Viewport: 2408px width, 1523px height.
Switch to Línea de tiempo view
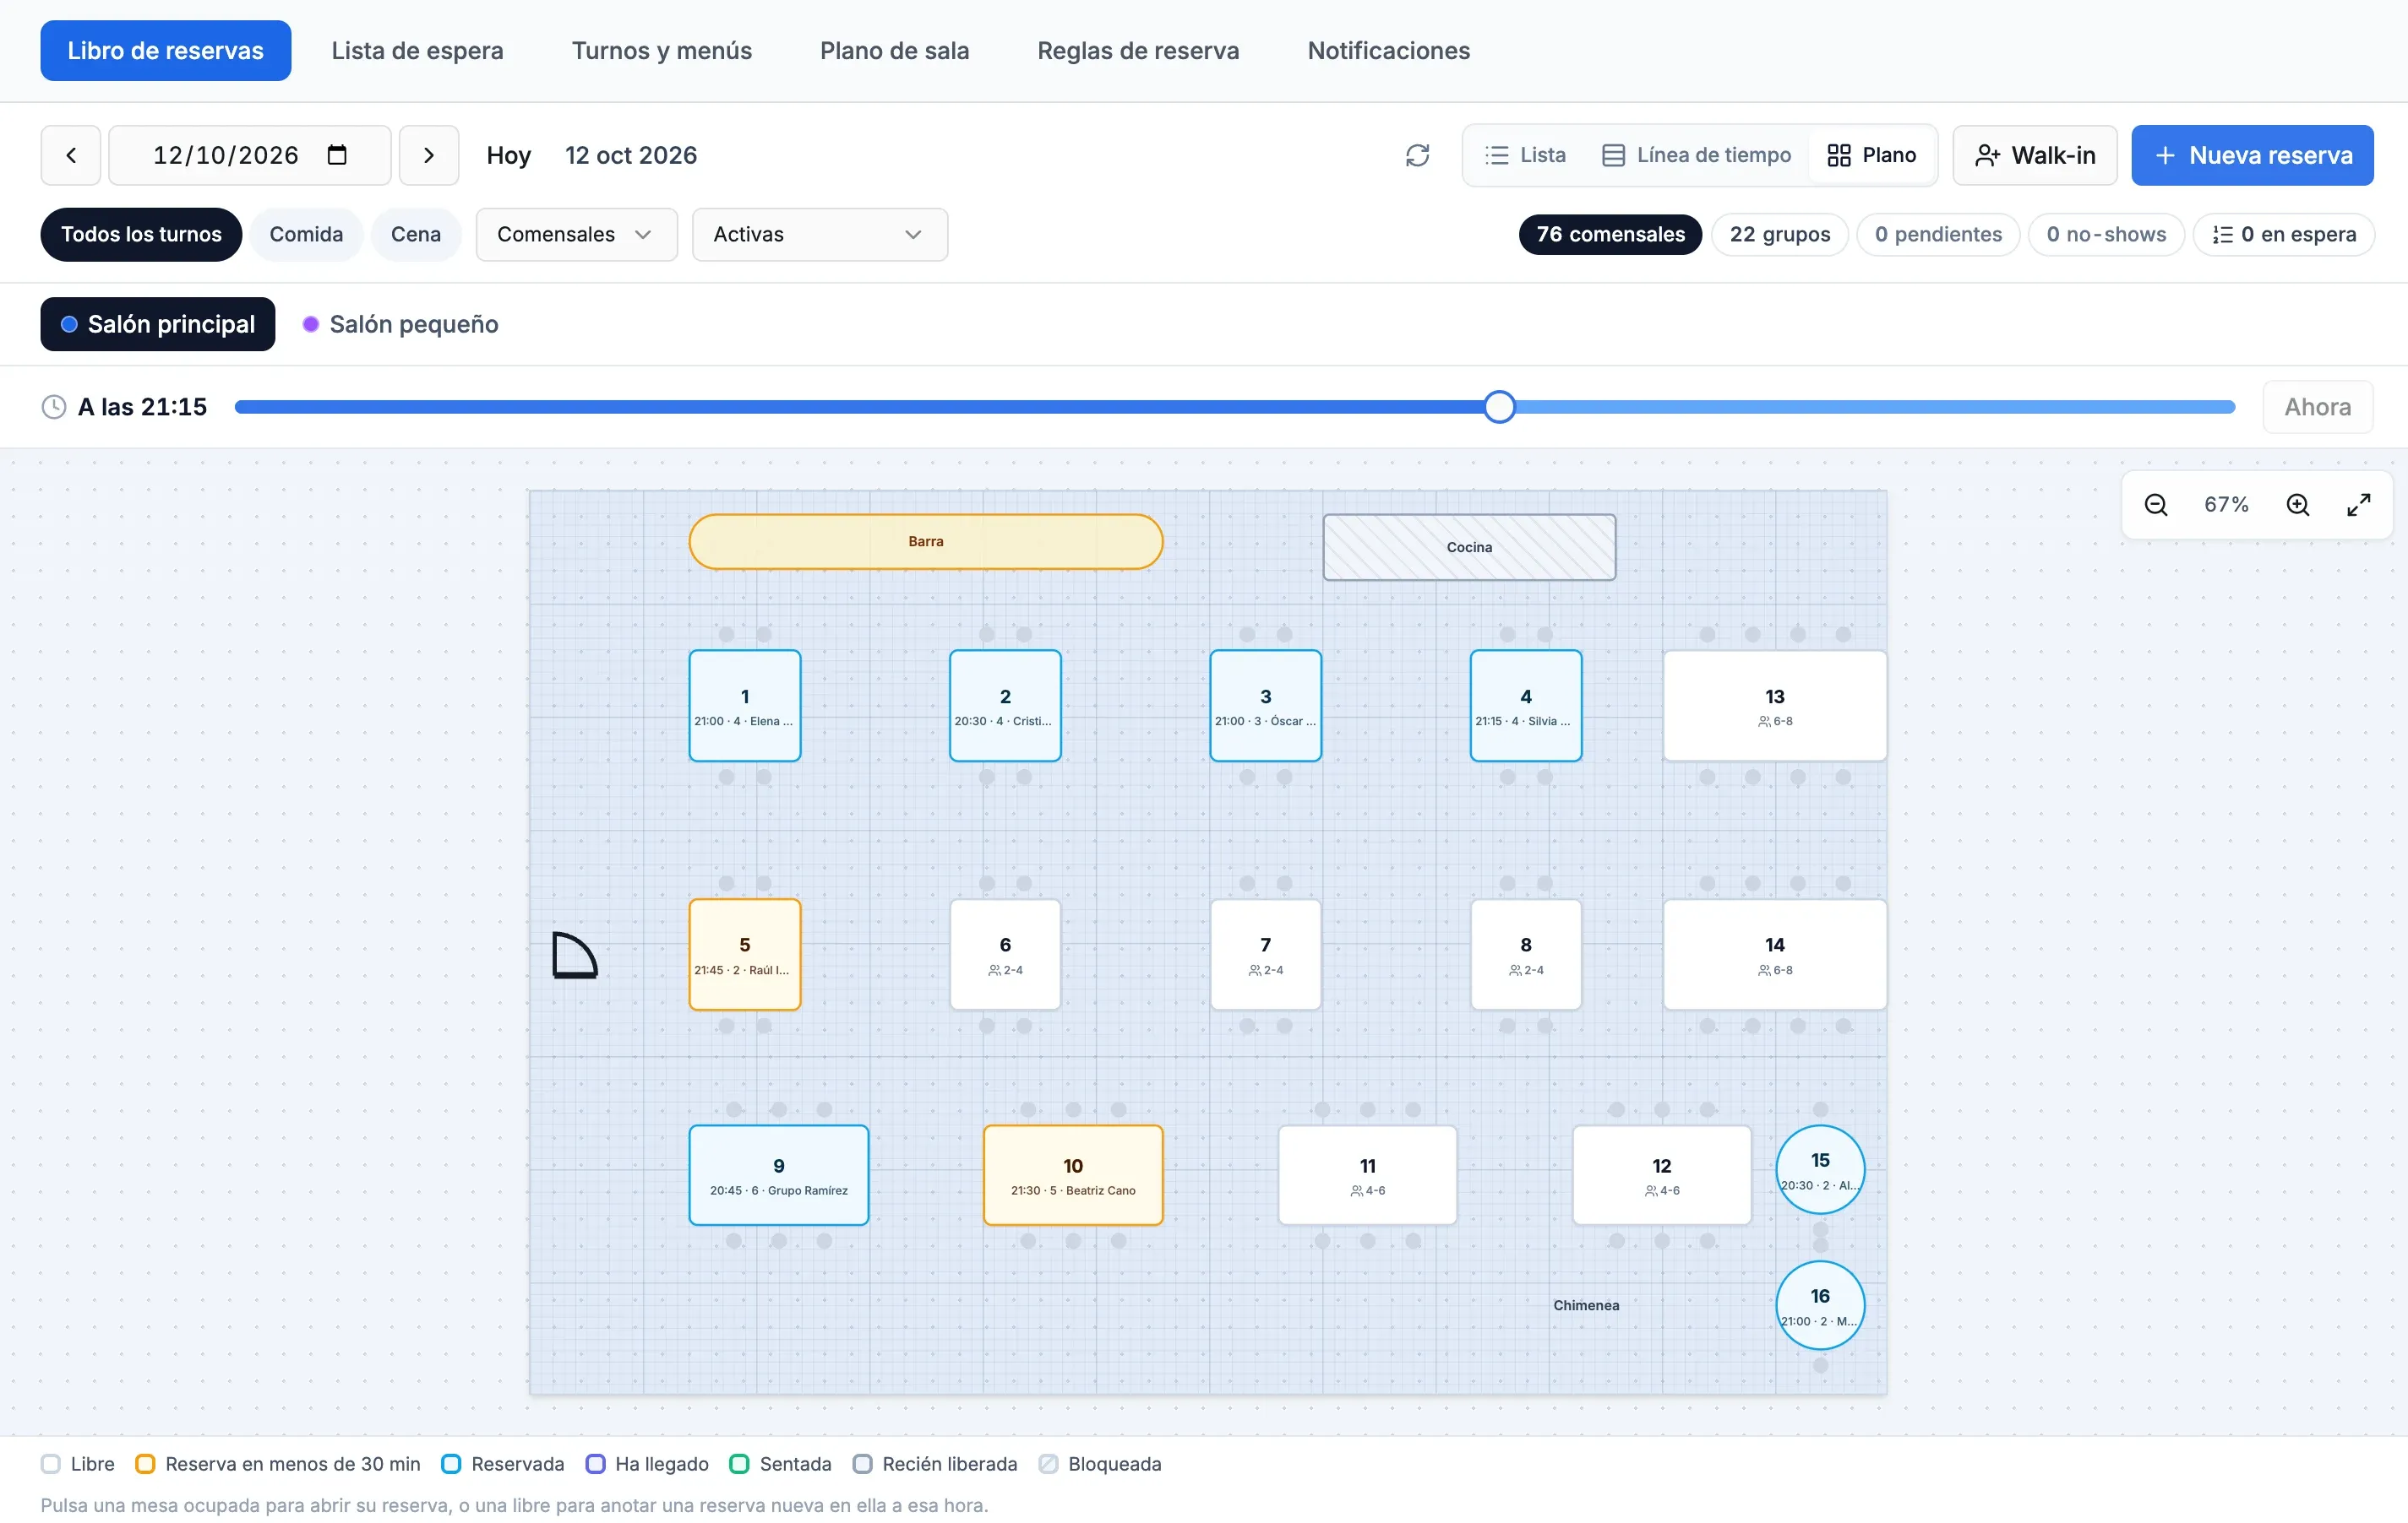pyautogui.click(x=1696, y=154)
